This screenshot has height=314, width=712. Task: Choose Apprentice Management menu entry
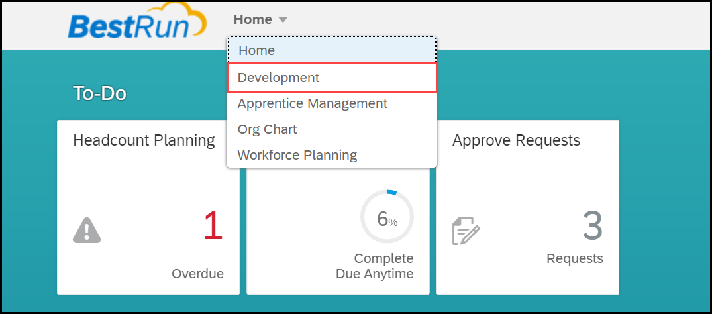click(332, 103)
